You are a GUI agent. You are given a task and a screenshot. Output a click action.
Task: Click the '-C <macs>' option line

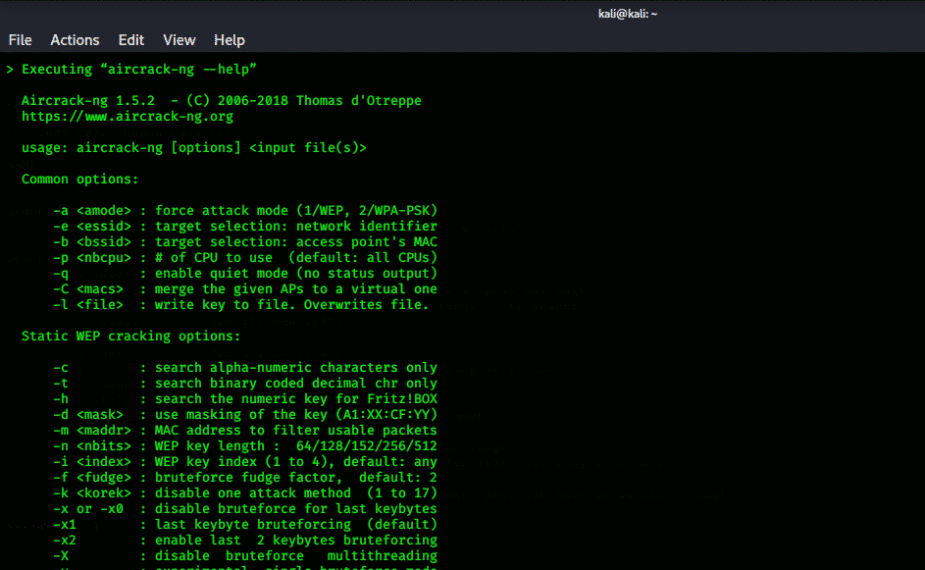click(245, 289)
